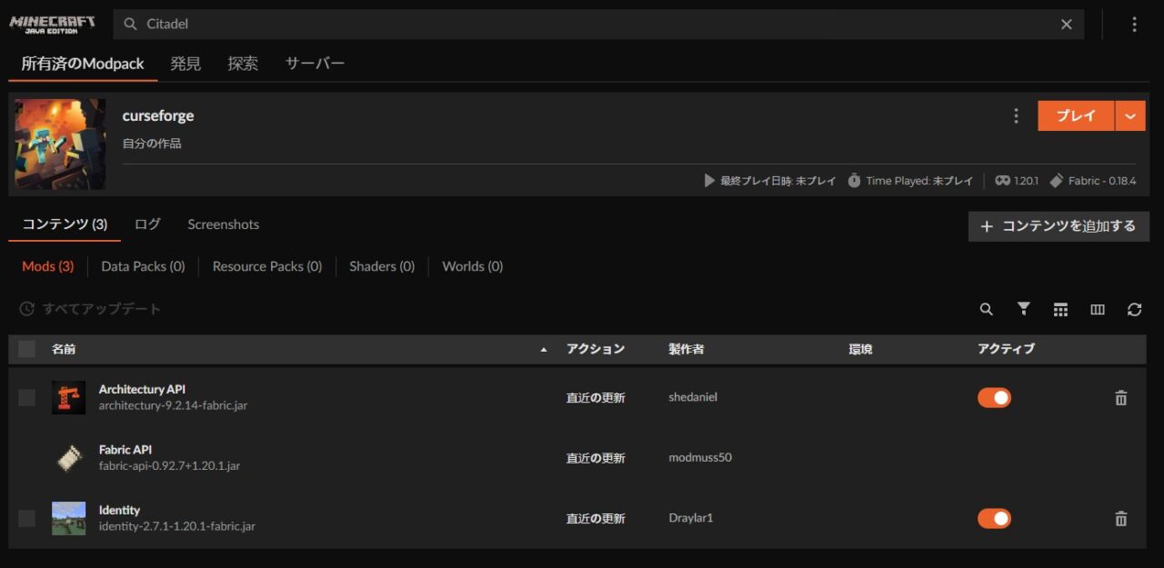Clear the Citadel search text
The width and height of the screenshot is (1164, 568).
(x=1067, y=25)
